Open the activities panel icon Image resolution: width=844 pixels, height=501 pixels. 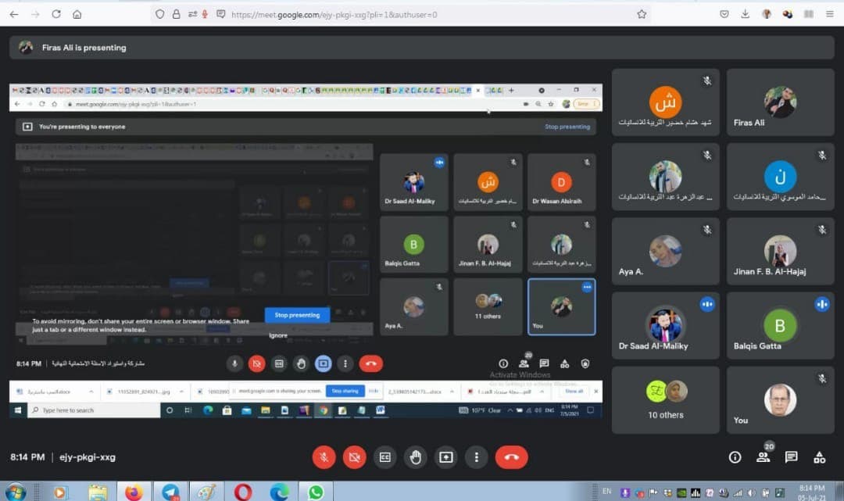819,457
